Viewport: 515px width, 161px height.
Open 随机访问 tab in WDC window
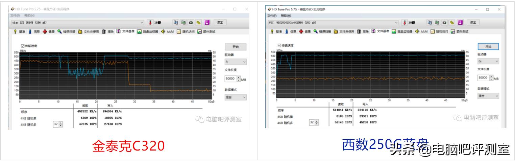tap(439, 31)
